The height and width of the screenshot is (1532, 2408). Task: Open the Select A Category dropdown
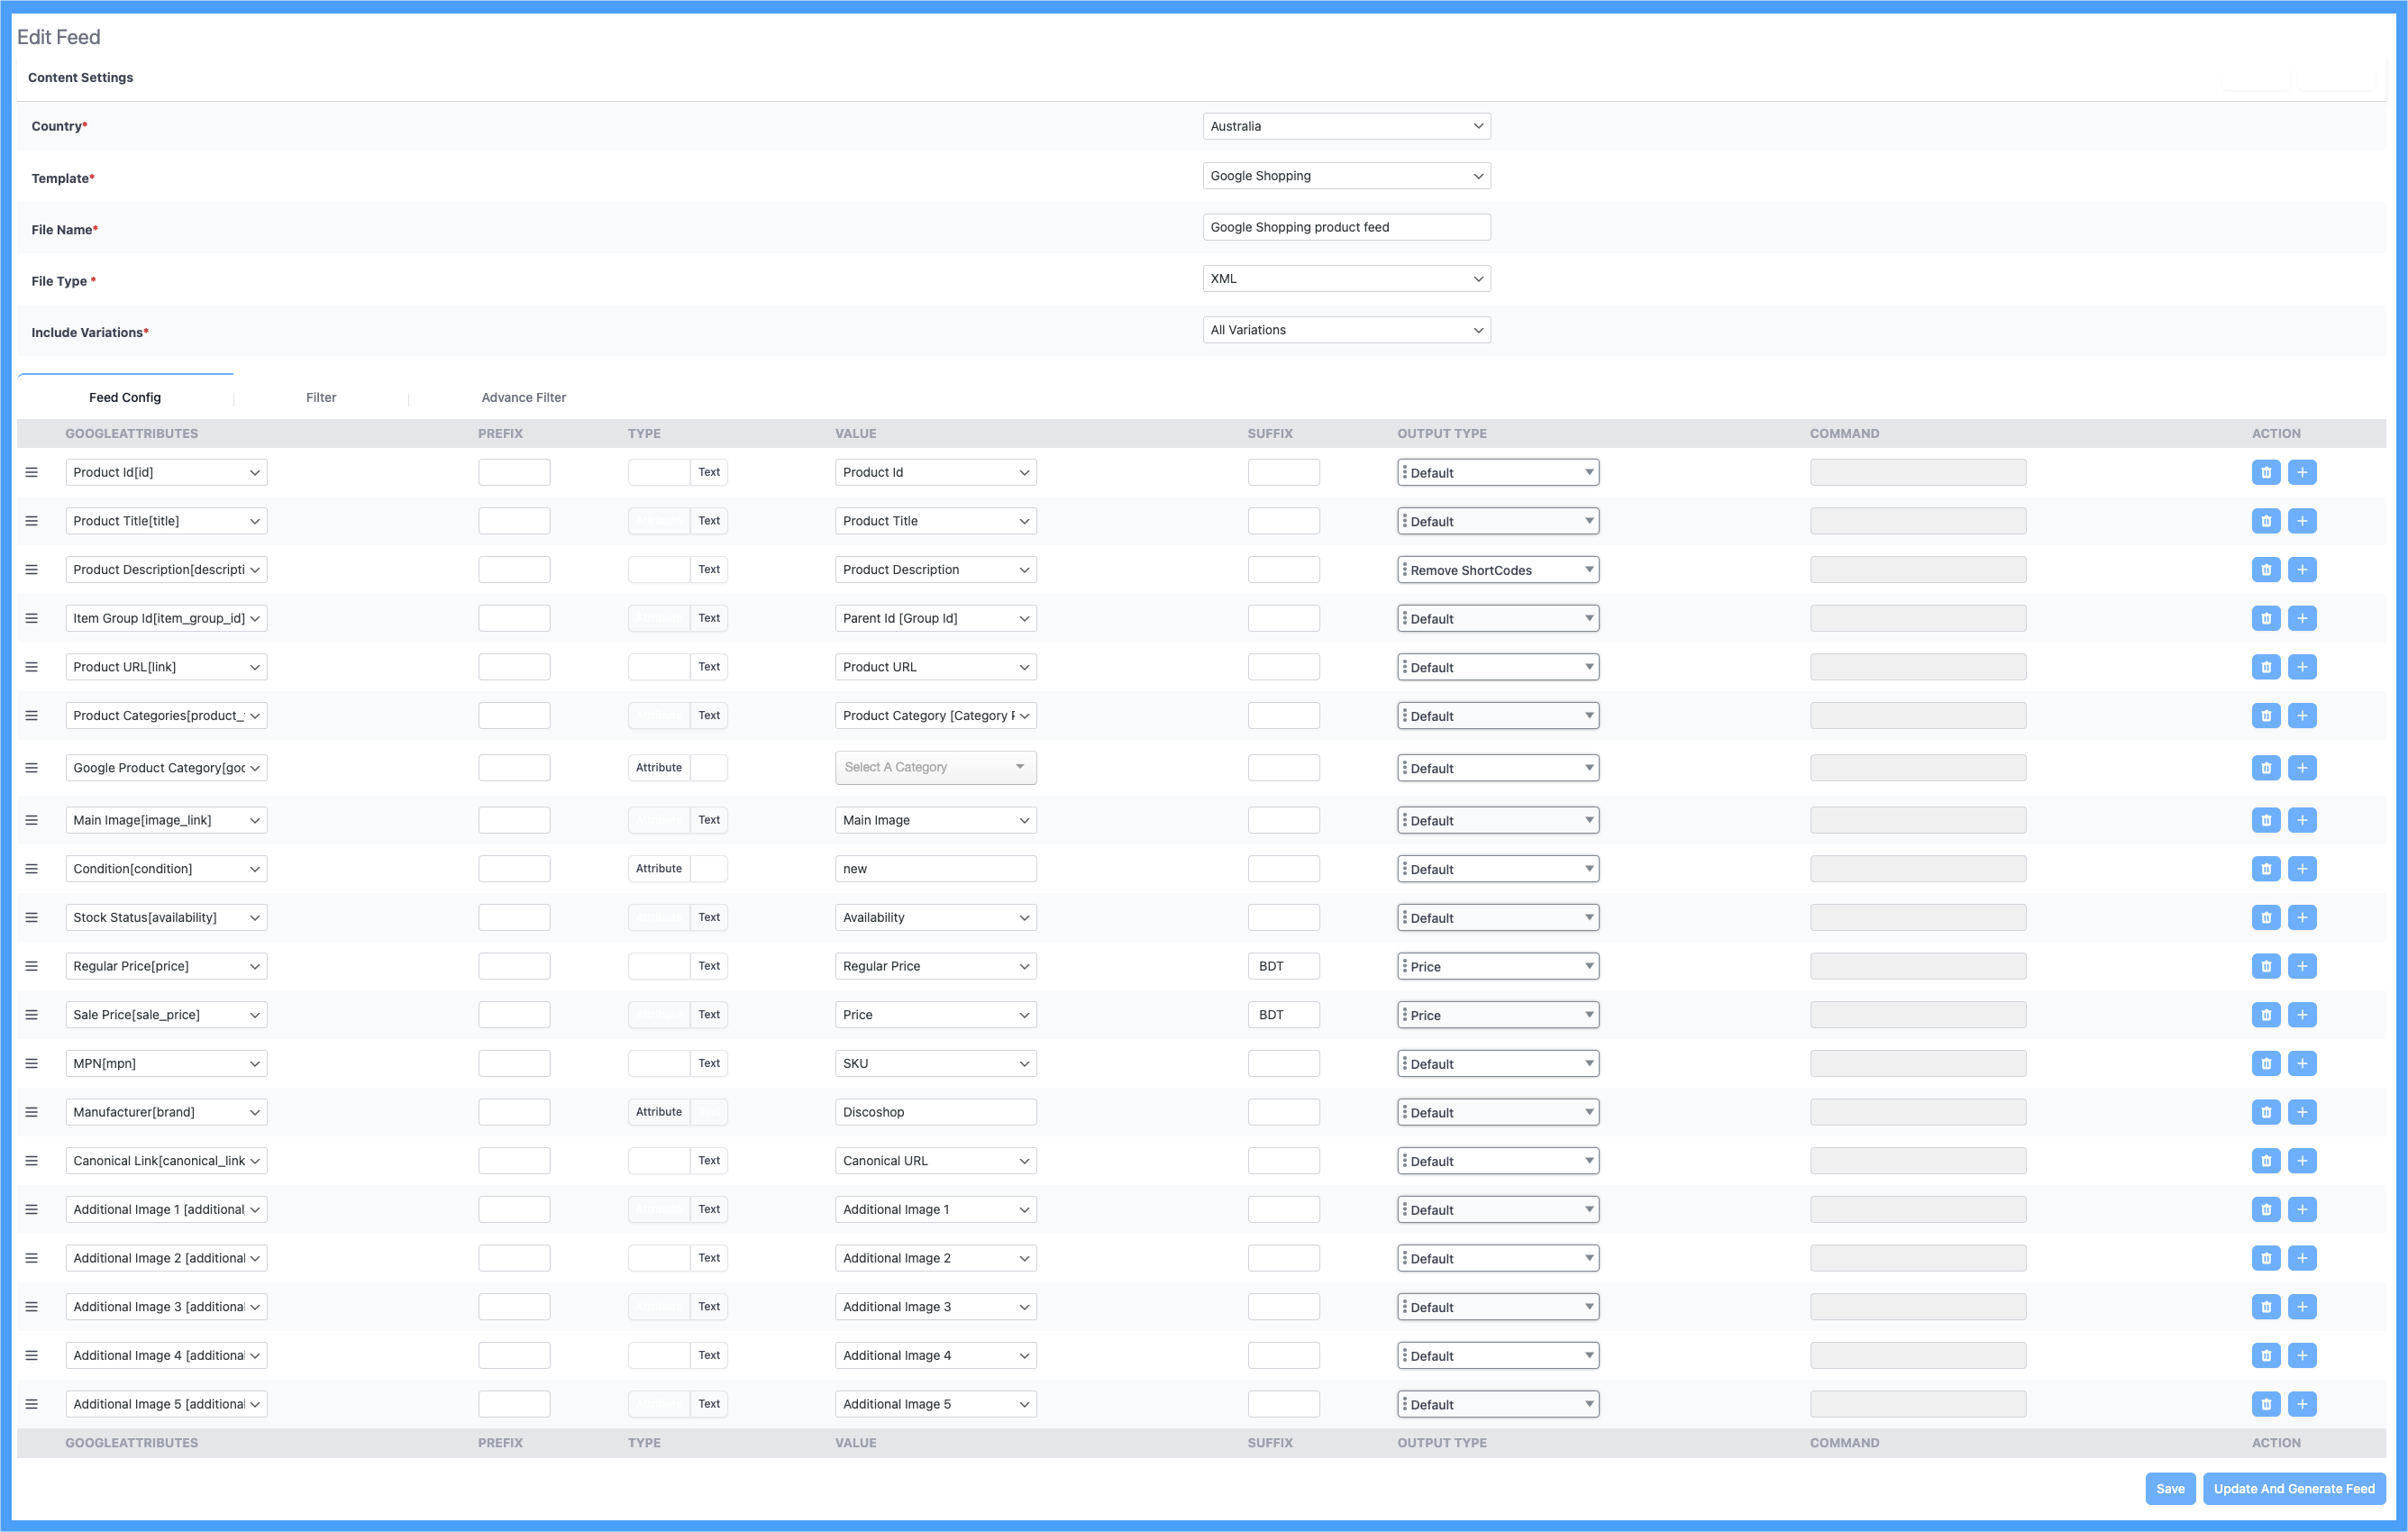[x=936, y=768]
